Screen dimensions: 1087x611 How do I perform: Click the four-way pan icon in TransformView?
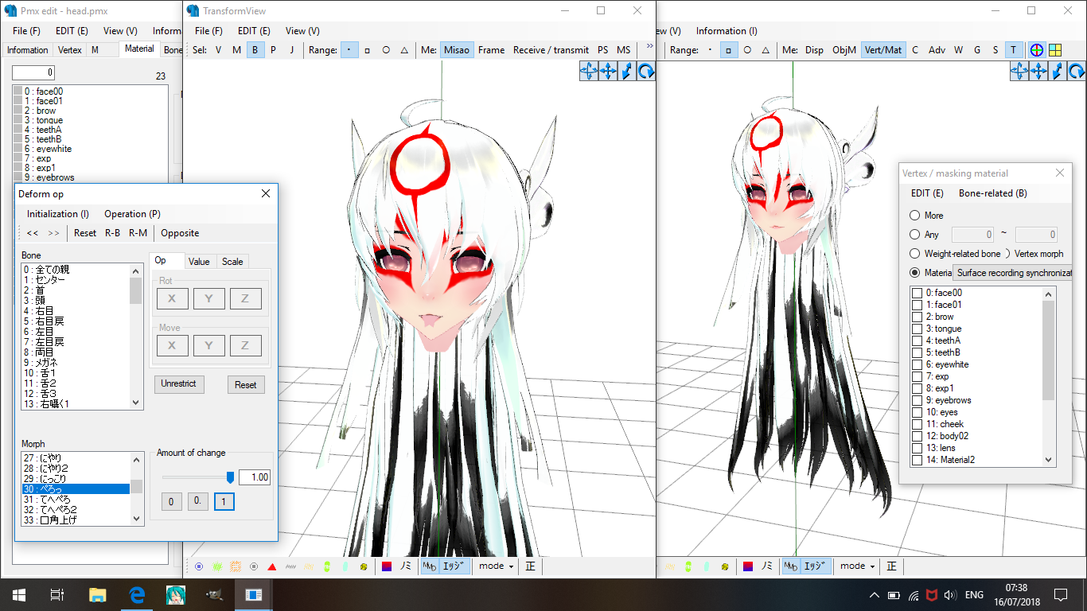point(608,72)
